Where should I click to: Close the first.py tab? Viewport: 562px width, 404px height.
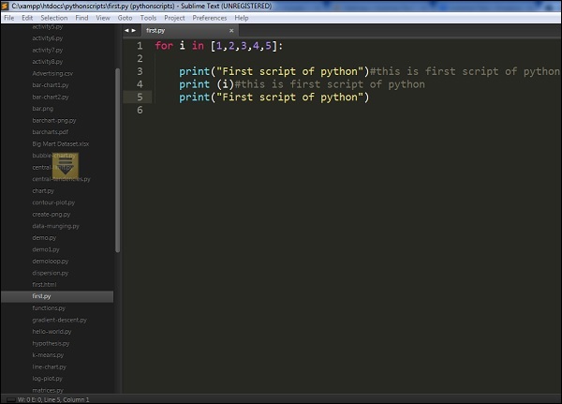pyautogui.click(x=231, y=31)
